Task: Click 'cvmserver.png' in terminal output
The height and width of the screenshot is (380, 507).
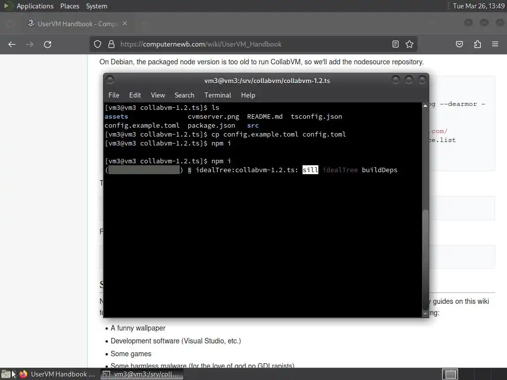Action: pyautogui.click(x=213, y=117)
